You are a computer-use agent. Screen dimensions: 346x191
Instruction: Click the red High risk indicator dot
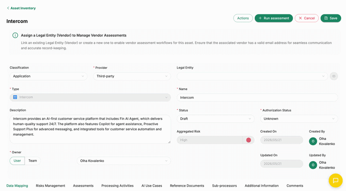[248, 140]
